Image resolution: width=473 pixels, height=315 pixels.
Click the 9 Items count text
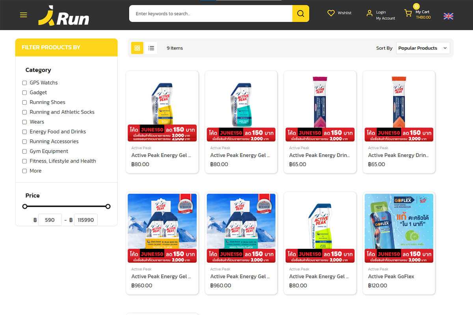point(175,48)
